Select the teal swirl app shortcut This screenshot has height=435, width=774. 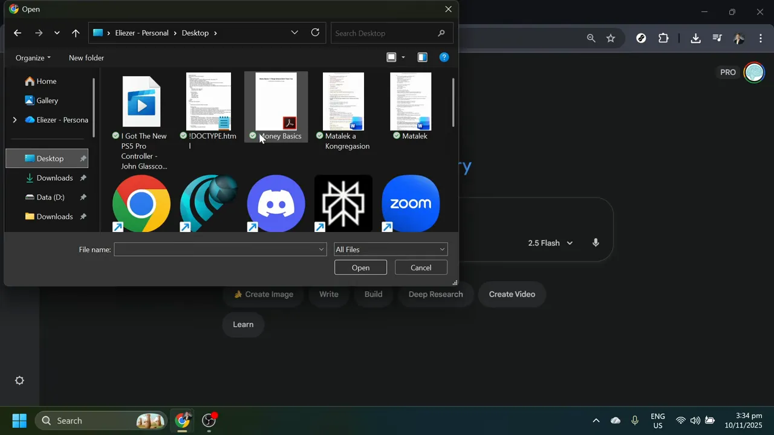[209, 204]
